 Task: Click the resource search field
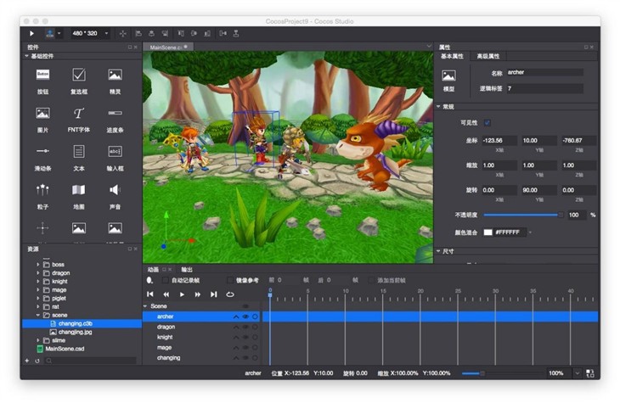[92, 361]
